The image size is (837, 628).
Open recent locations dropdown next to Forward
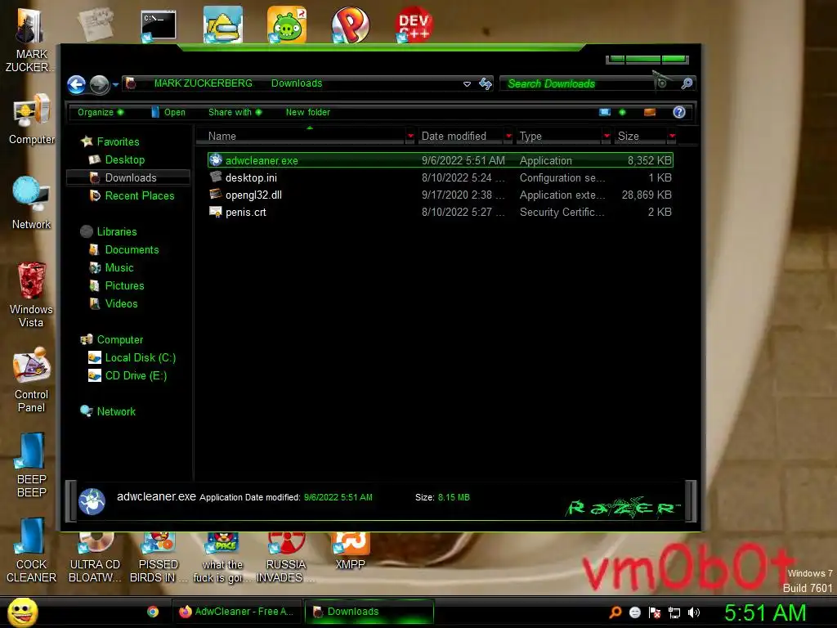(x=116, y=84)
